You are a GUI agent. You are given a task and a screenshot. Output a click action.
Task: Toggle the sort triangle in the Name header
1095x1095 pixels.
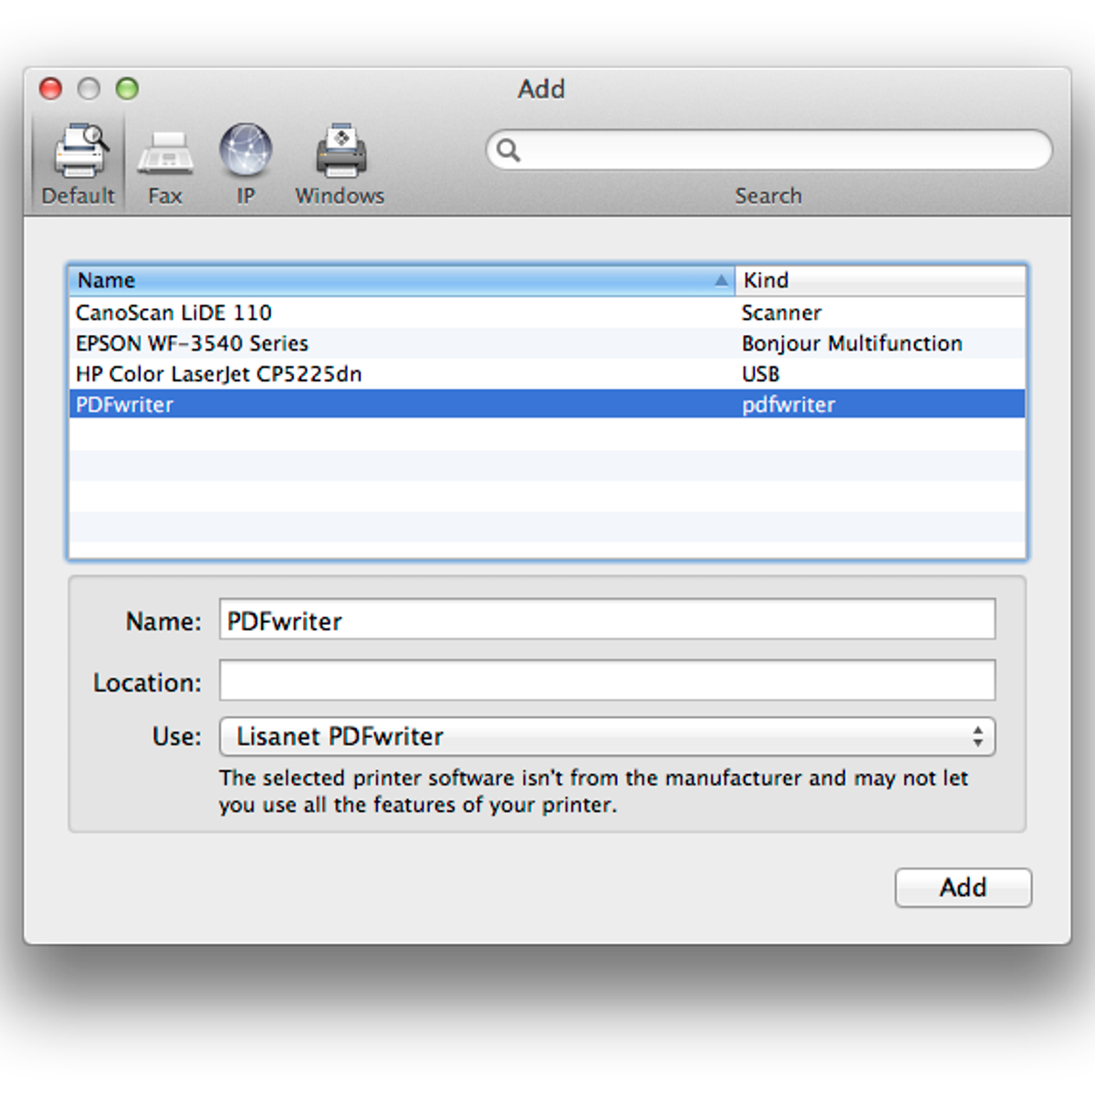click(721, 280)
